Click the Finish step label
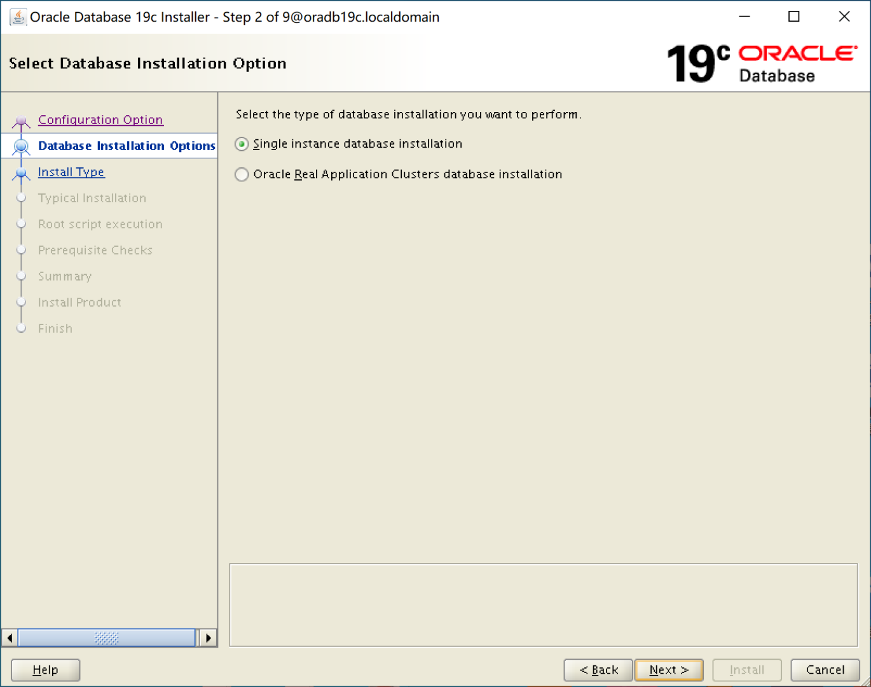The height and width of the screenshot is (687, 871). point(55,328)
